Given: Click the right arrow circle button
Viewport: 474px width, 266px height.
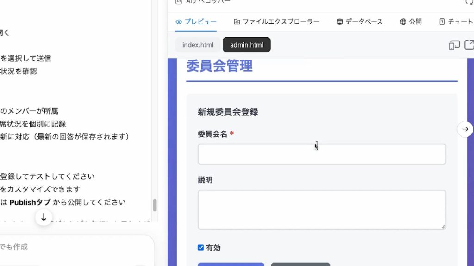Looking at the screenshot, I should [465, 129].
